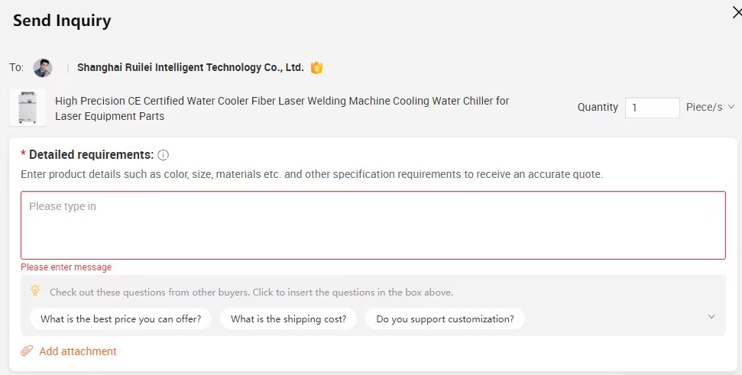Click the Detailed requirements label
742x375 pixels.
(x=92, y=154)
